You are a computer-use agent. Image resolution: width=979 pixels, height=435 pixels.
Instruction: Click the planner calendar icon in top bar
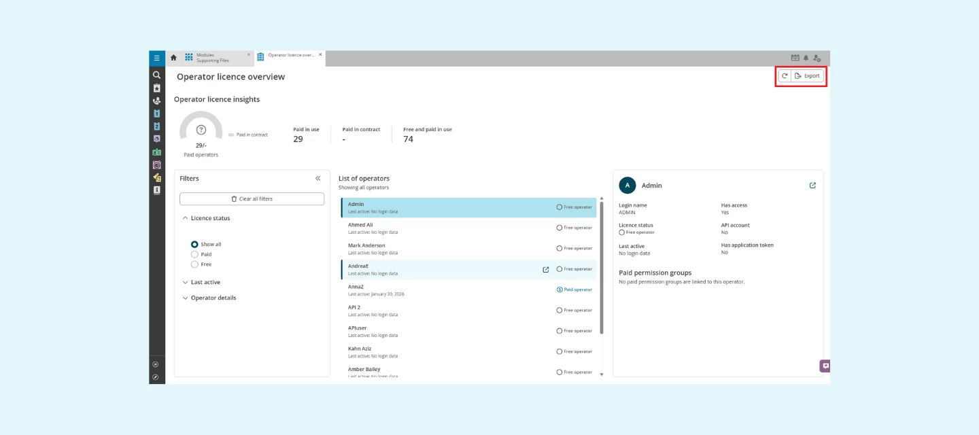(x=795, y=58)
